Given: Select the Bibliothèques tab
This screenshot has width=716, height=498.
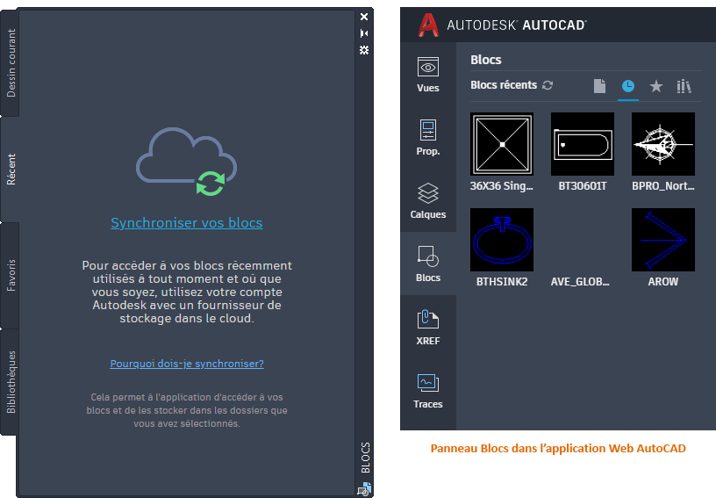Looking at the screenshot, I should [x=11, y=382].
